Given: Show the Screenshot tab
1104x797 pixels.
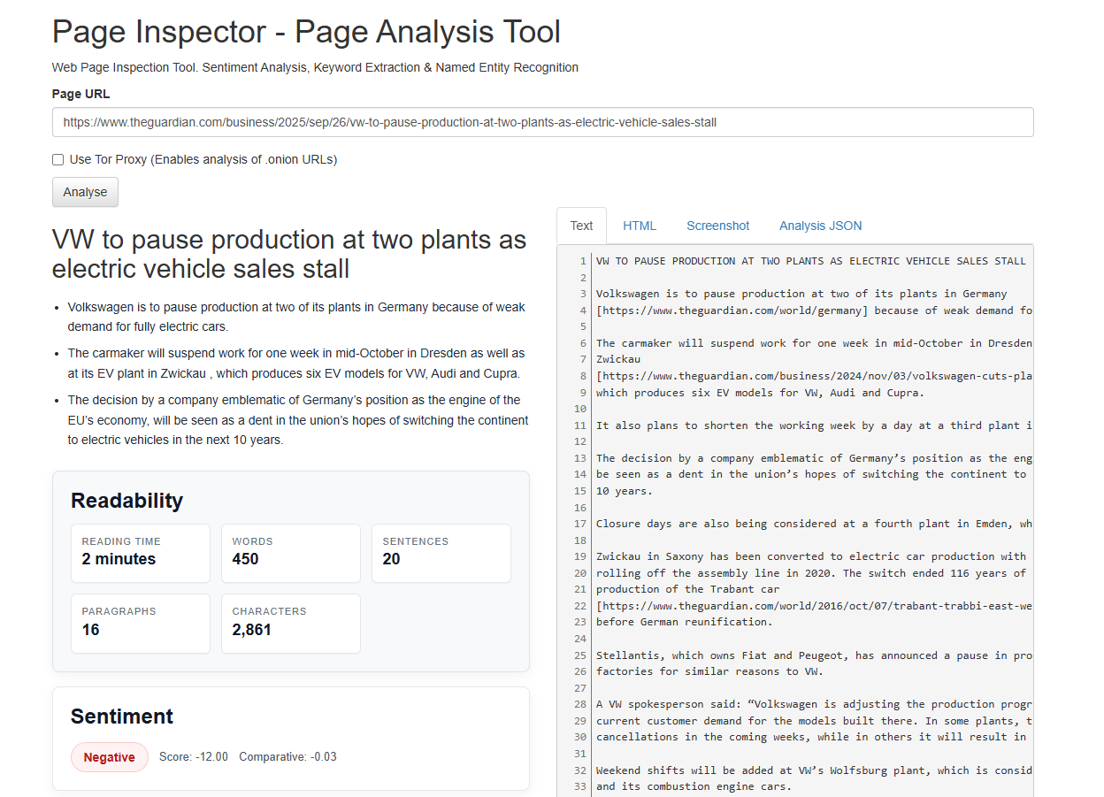Looking at the screenshot, I should [x=717, y=226].
